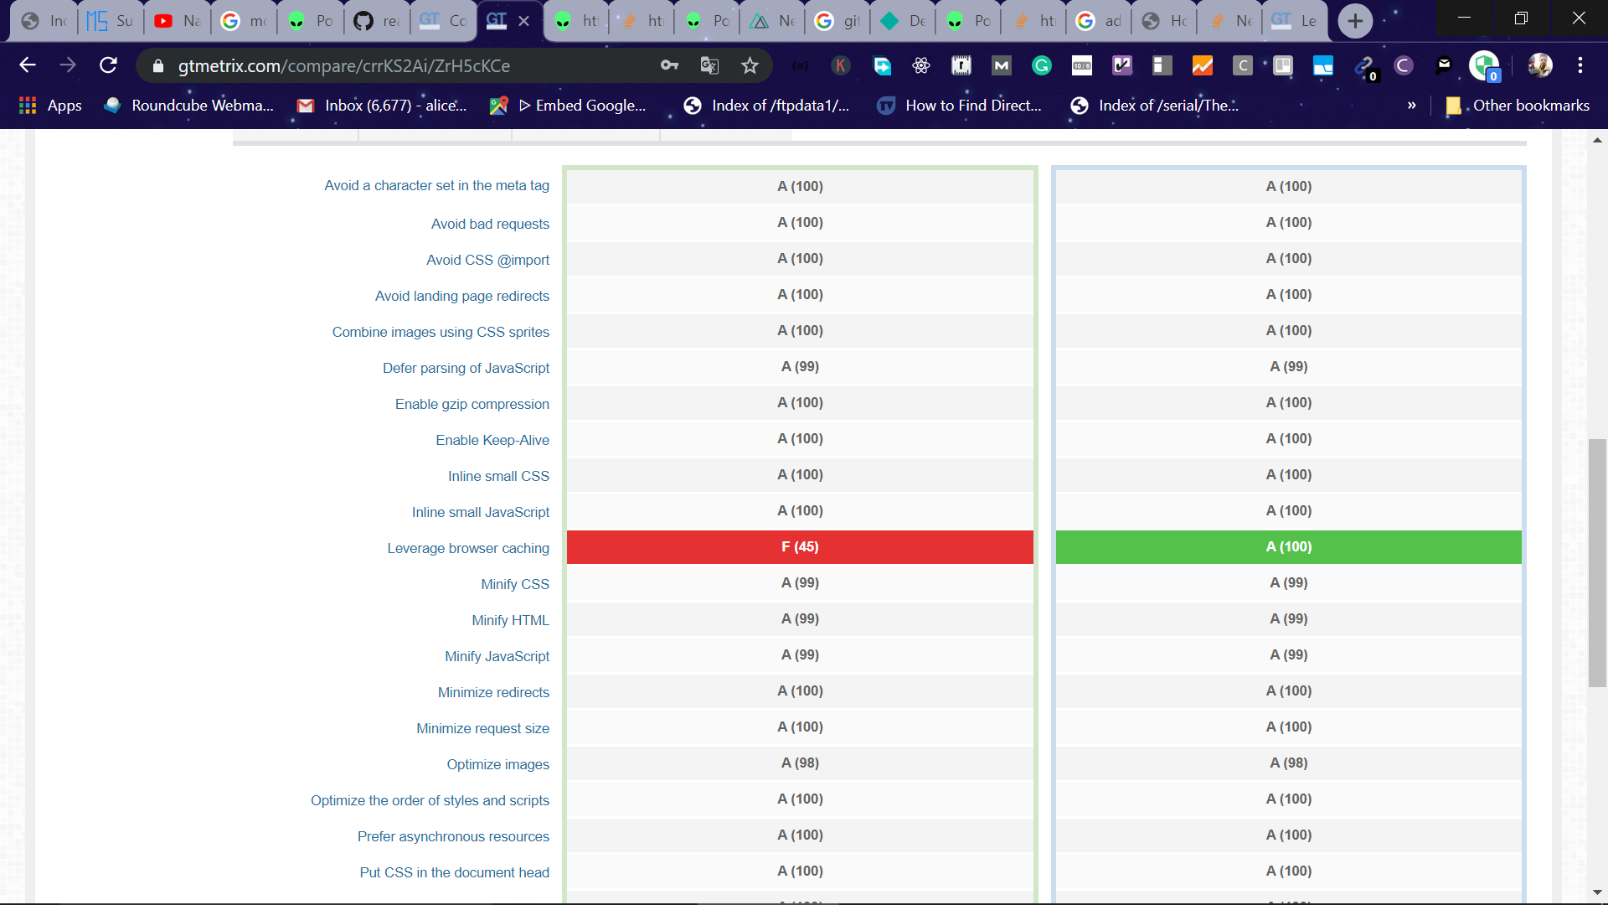Expand the hidden bookmarks overflow chevron
The image size is (1608, 905).
1411,106
